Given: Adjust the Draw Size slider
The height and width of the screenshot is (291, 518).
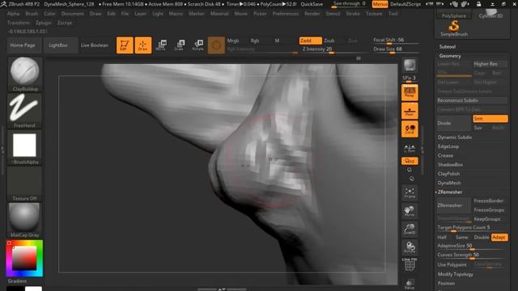Looking at the screenshot, I should click(396, 49).
